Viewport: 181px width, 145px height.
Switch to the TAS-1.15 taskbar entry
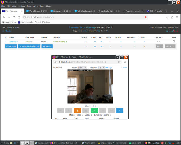[72, 143]
